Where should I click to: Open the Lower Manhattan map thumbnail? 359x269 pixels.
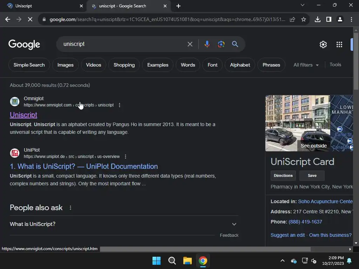[x=341, y=123]
